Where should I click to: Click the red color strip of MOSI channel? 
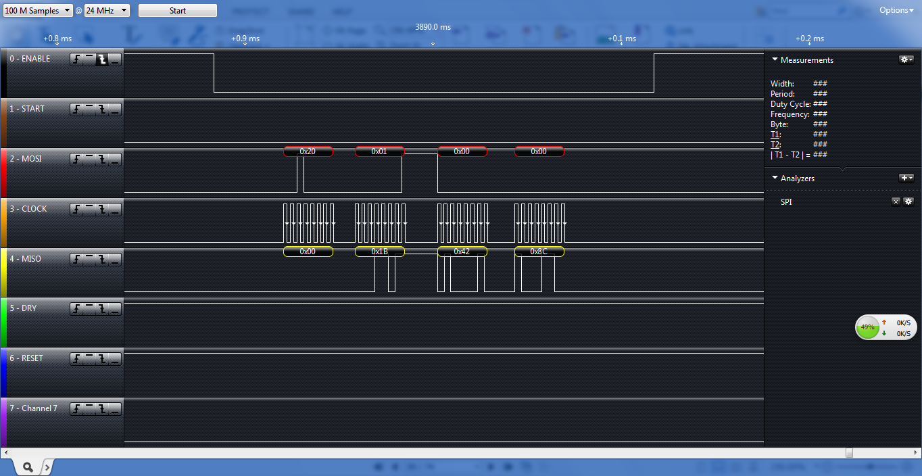coord(3,173)
